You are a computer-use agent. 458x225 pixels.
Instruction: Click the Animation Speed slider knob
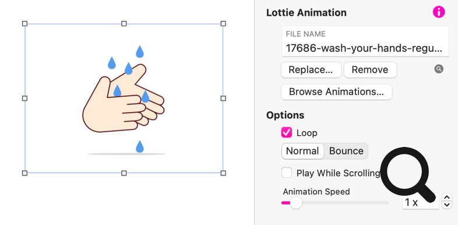coord(296,203)
